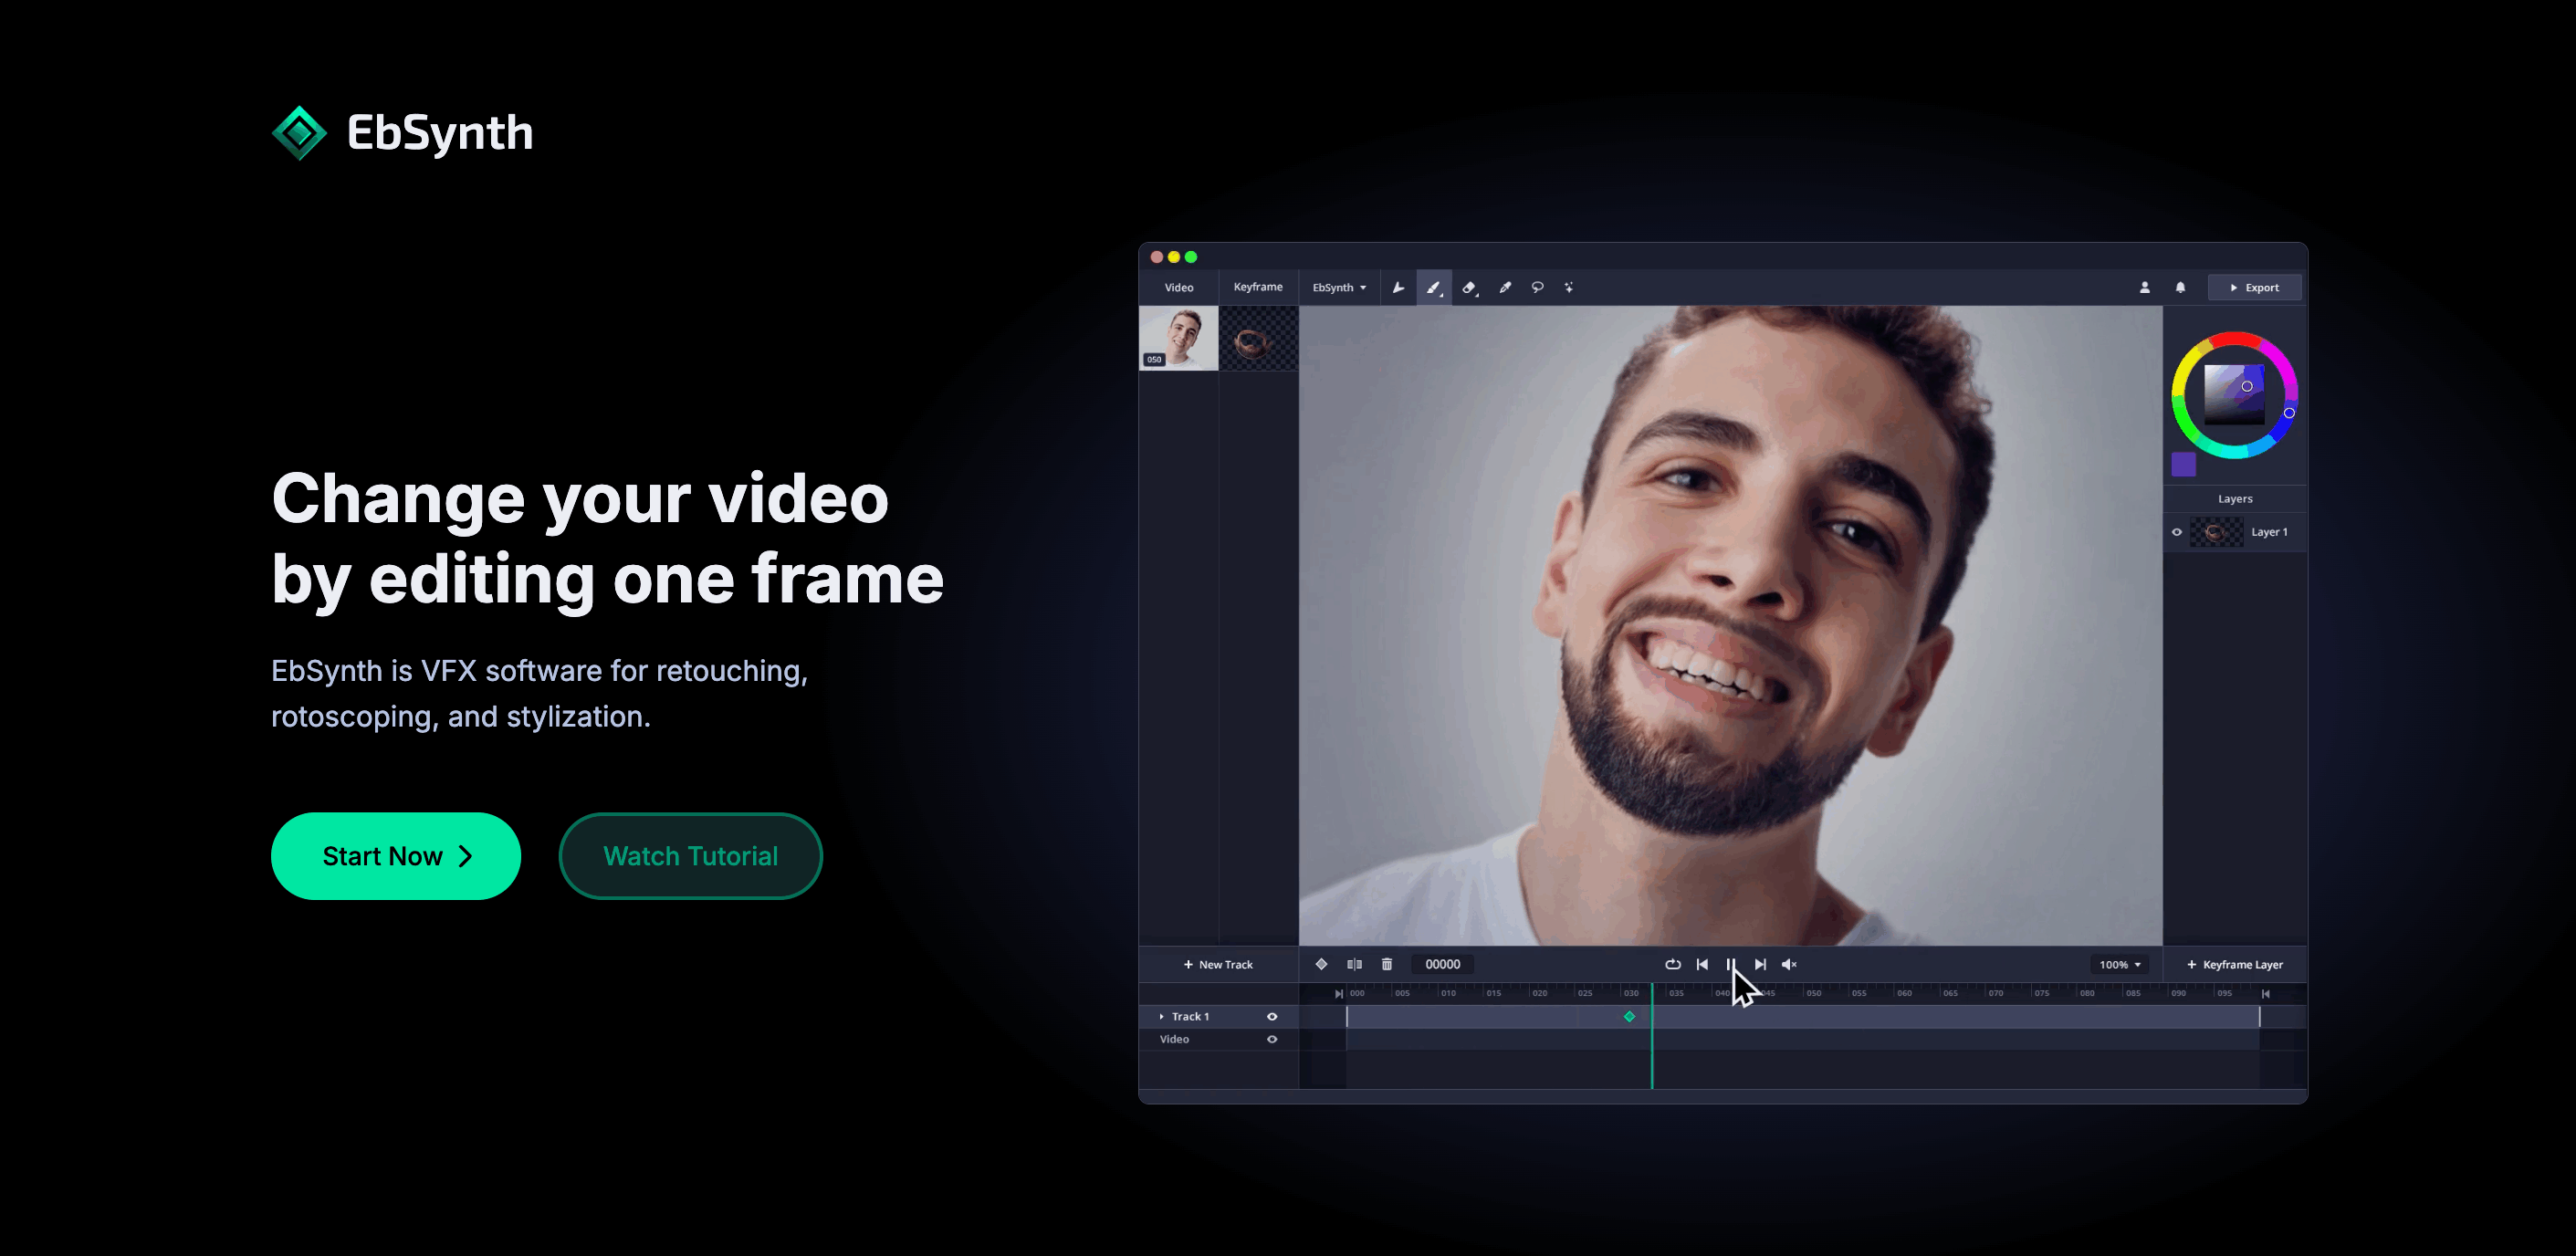Select the Brush tool
The width and height of the screenshot is (2576, 1256).
click(1434, 288)
